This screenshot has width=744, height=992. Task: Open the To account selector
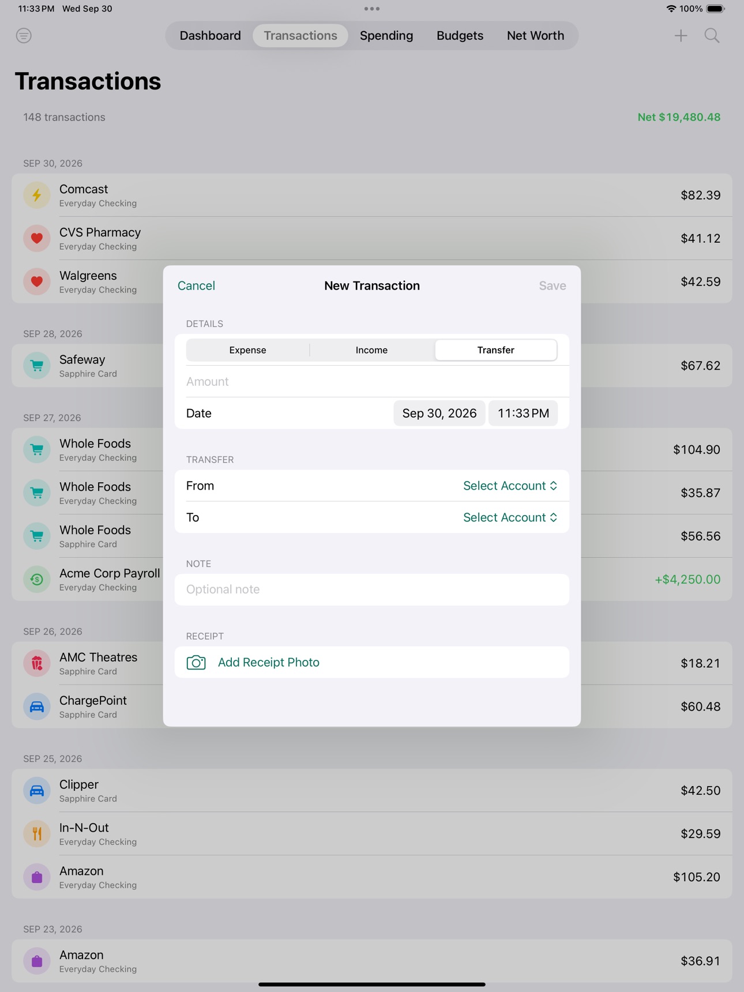pos(510,517)
